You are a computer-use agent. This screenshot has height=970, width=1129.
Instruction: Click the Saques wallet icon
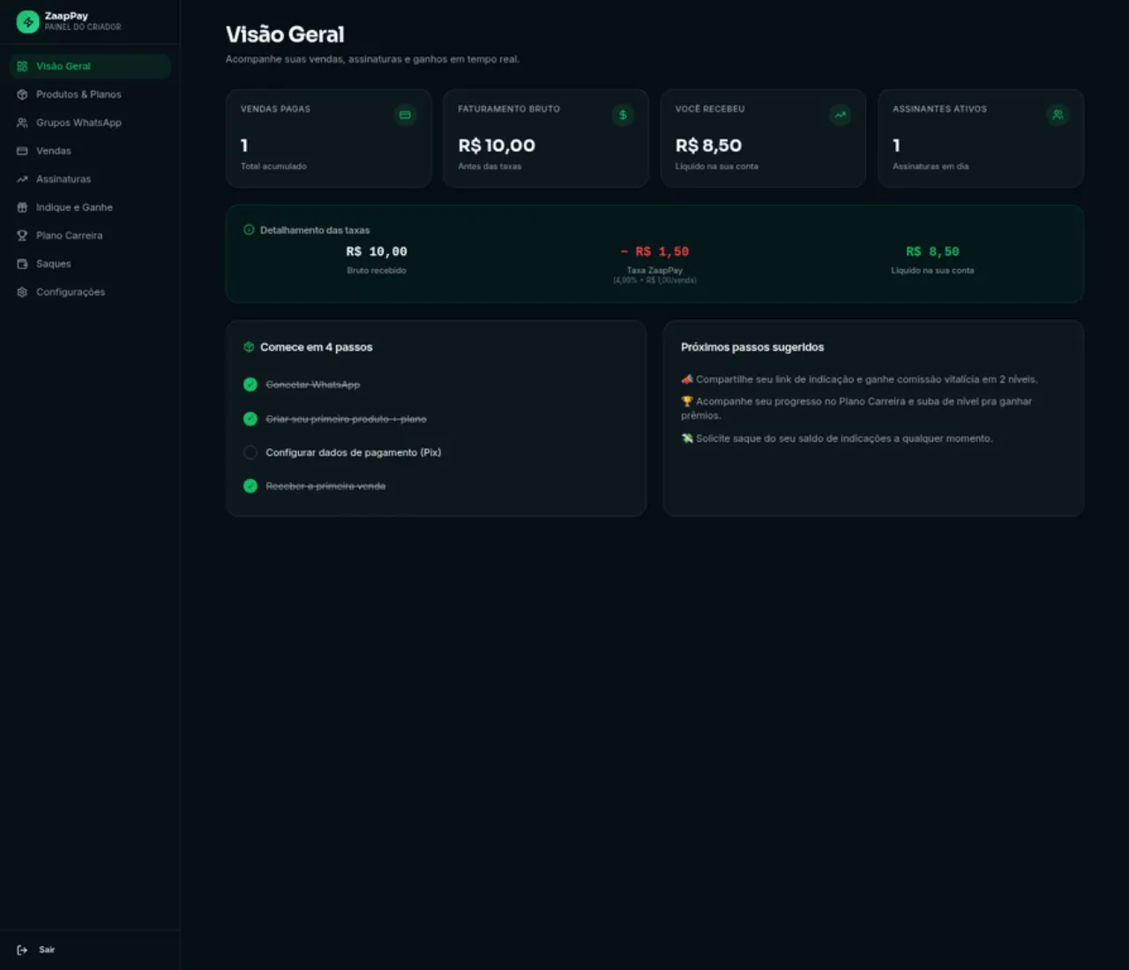(x=22, y=264)
